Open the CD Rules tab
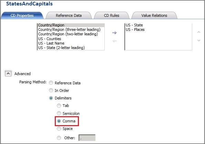 click(x=112, y=15)
